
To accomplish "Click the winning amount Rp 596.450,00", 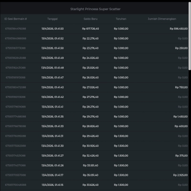I will coord(179,29).
